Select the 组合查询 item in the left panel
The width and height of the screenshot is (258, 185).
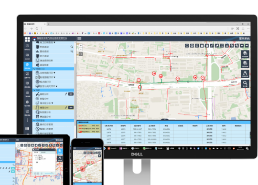54,56
